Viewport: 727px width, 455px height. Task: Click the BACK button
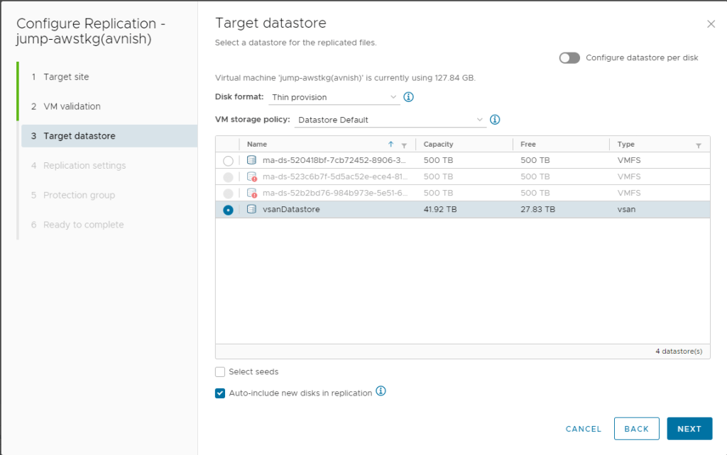636,429
